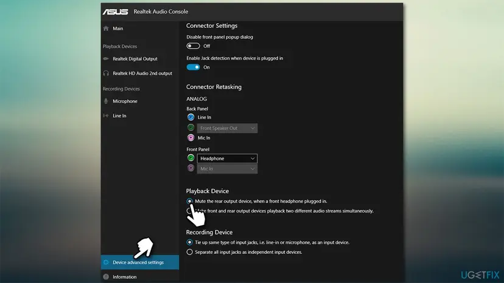Go to Microphone recording device page
Screen dimensions: 504x283
click(140, 101)
